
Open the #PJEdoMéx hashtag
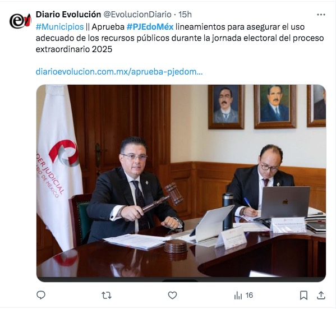coord(150,27)
